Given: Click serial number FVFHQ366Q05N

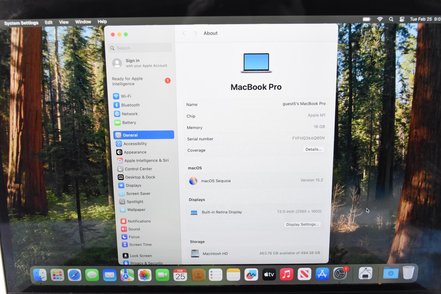Looking at the screenshot, I should pyautogui.click(x=308, y=138).
